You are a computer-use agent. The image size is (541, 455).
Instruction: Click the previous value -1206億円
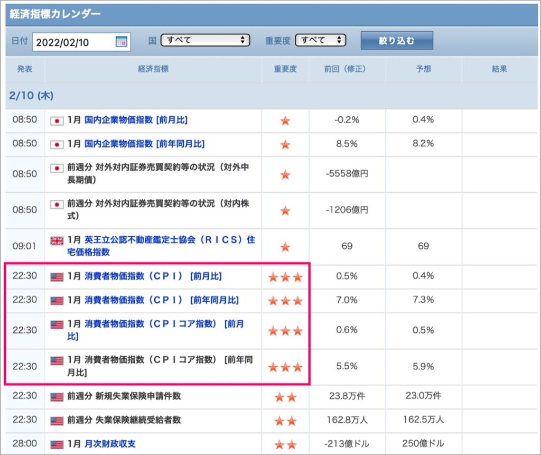point(347,210)
